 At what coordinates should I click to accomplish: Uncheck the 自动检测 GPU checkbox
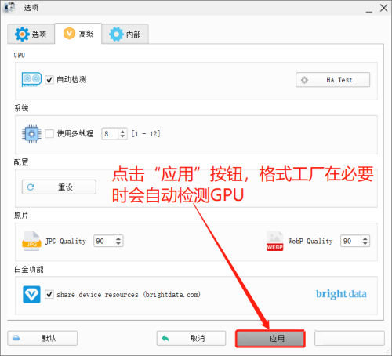49,80
